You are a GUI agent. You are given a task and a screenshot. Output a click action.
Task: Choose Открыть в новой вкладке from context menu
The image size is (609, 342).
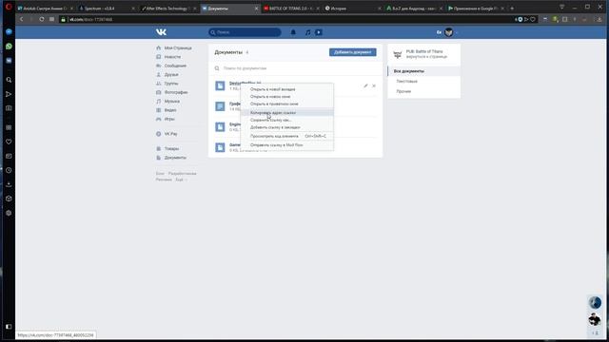pyautogui.click(x=287, y=89)
